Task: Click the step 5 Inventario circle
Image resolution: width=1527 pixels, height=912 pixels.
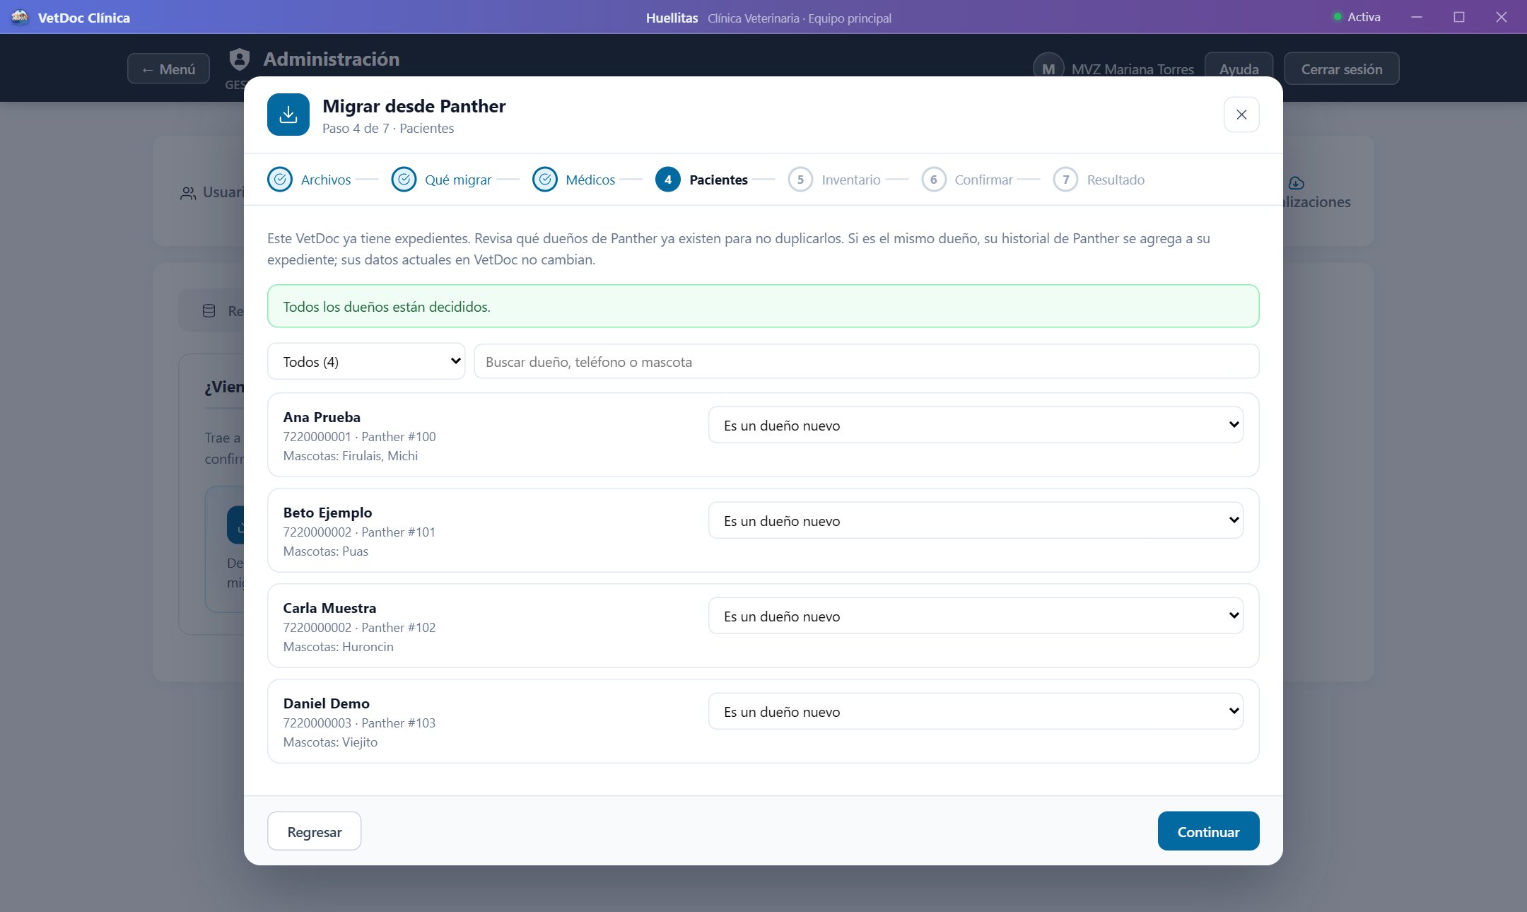Action: tap(800, 180)
